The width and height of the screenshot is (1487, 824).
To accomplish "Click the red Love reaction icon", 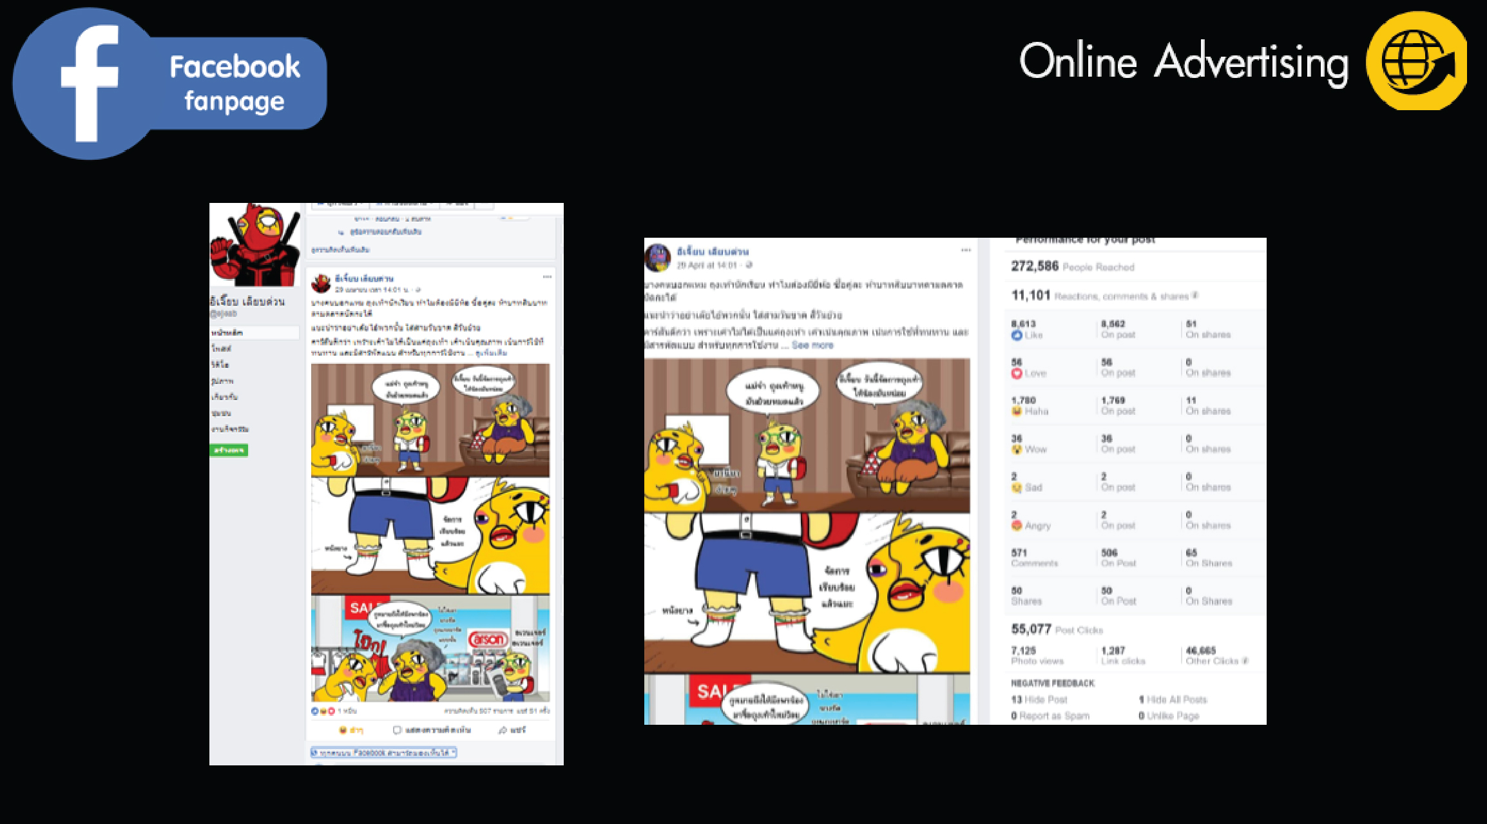I will (1017, 373).
